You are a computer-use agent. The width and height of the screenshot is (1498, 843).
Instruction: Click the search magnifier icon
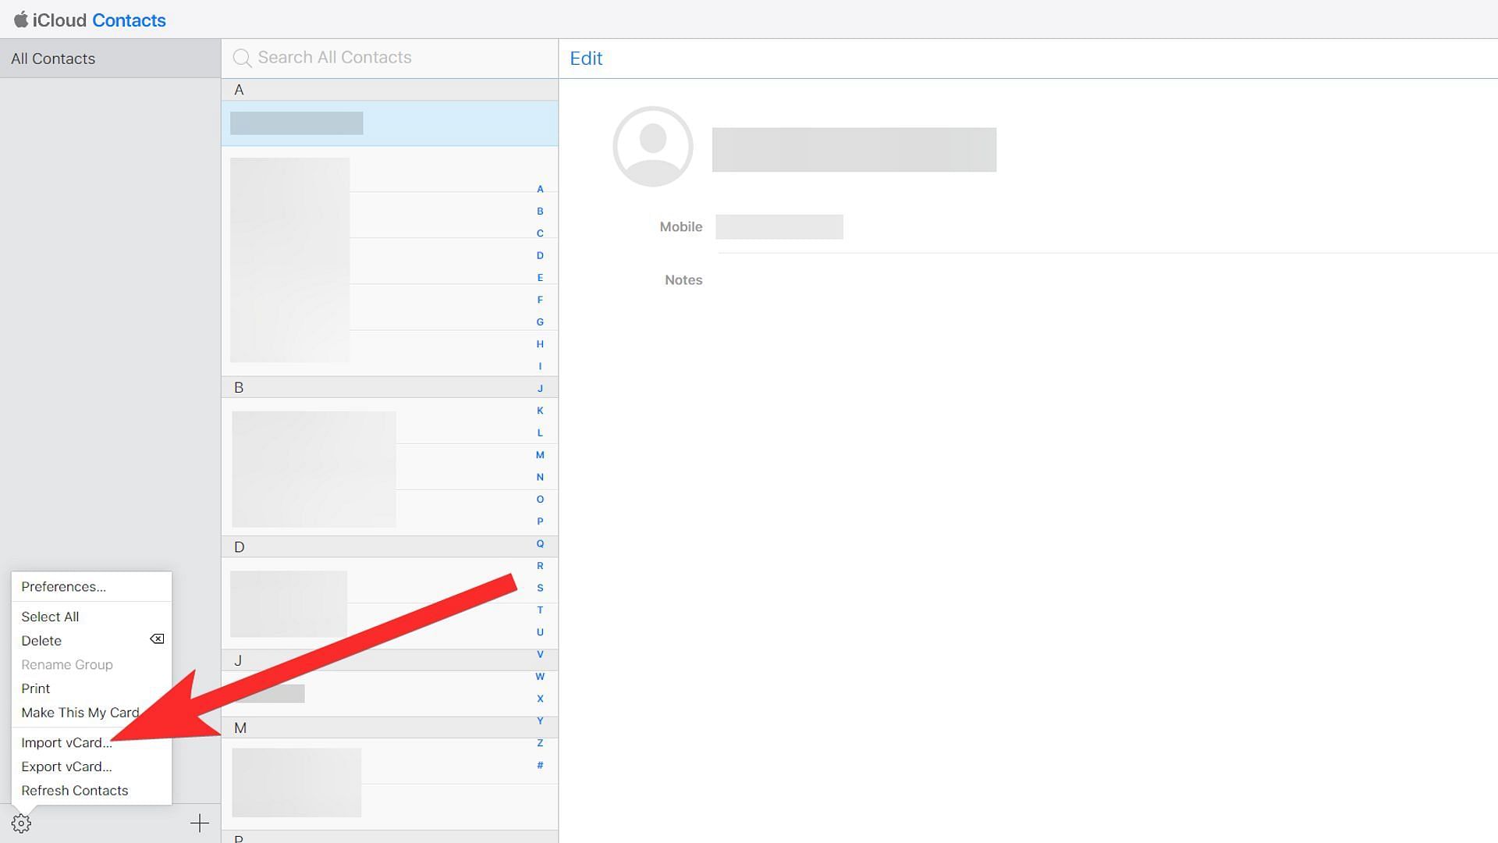(241, 58)
